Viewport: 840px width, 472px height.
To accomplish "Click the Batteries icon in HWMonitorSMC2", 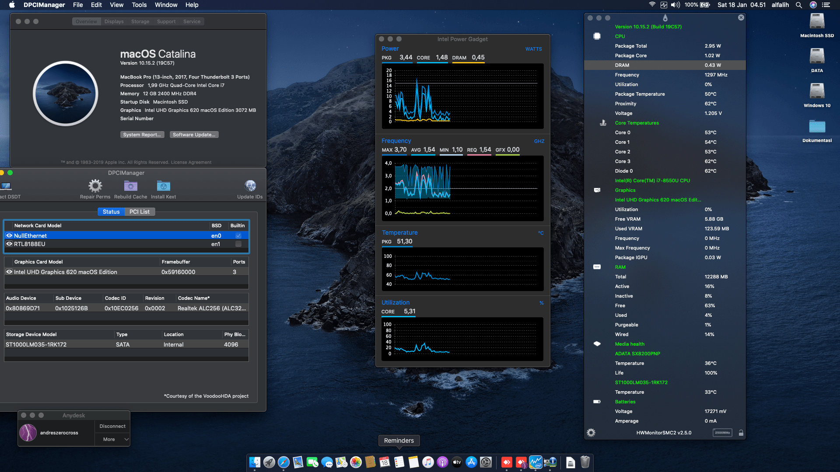I will 597,402.
